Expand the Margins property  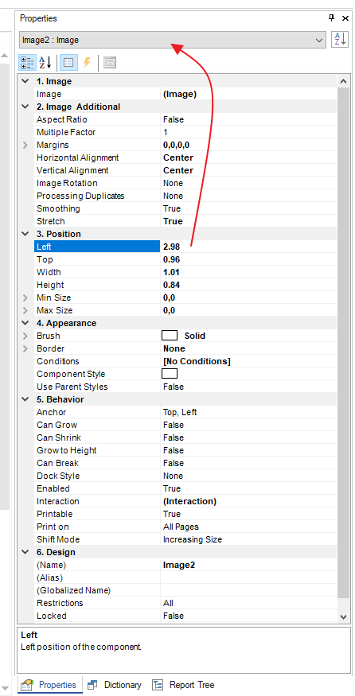pos(25,145)
